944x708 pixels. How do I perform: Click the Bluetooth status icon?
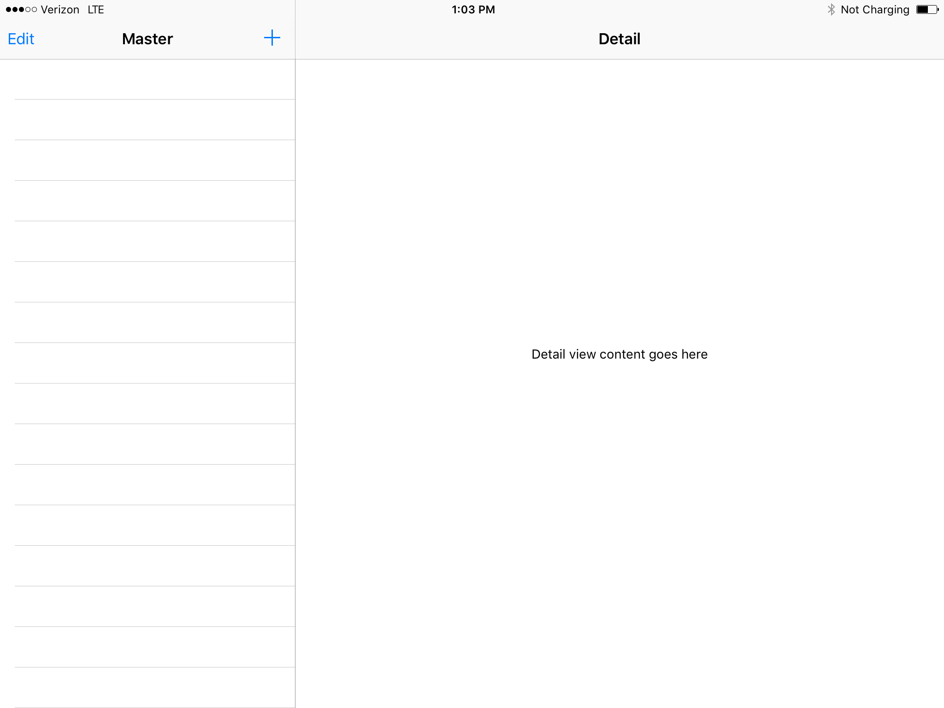(x=831, y=10)
